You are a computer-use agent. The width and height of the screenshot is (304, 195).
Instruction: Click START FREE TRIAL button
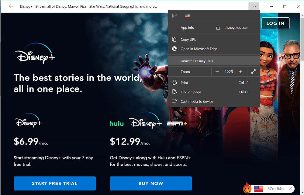click(x=55, y=183)
